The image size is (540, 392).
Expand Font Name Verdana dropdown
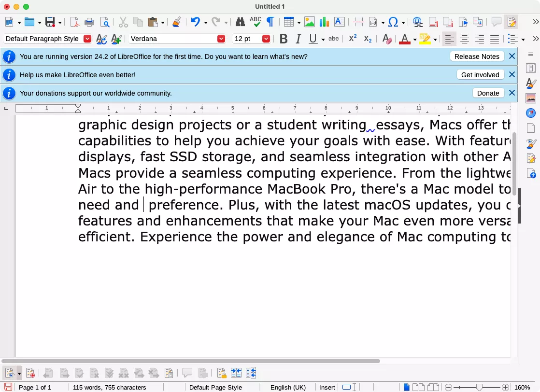click(221, 39)
